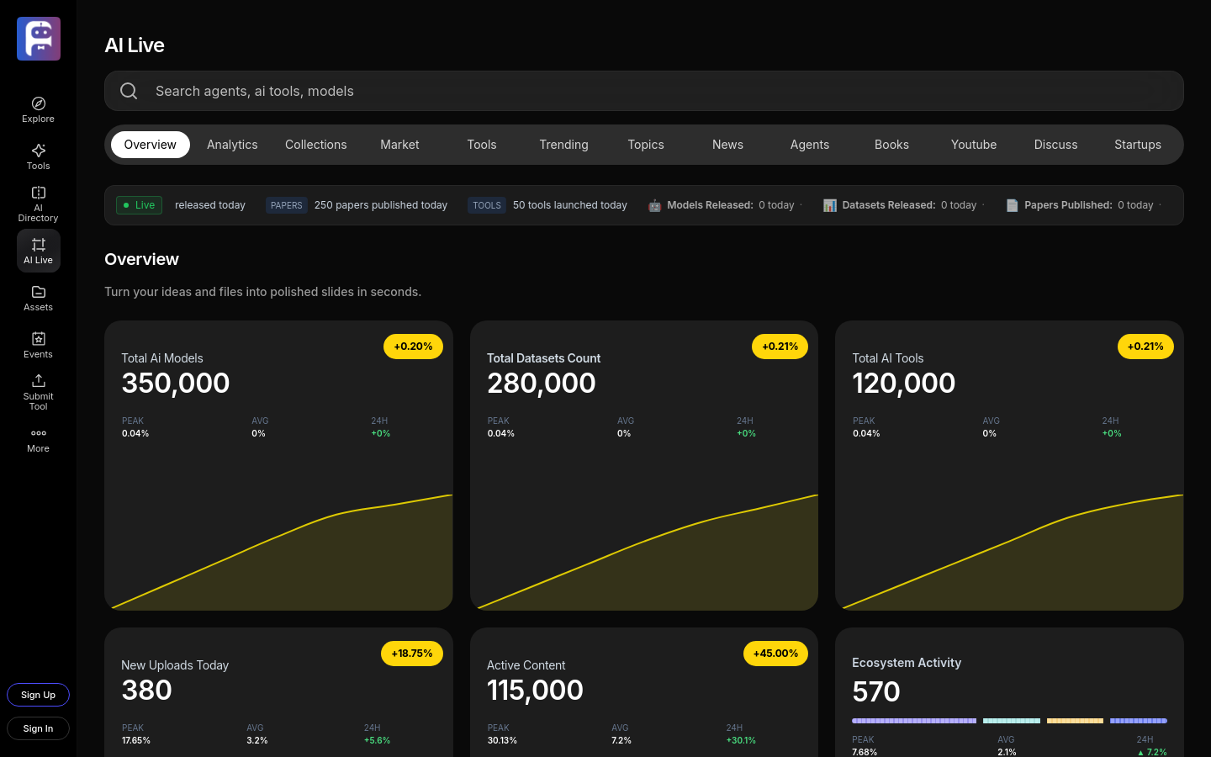Open the Discuss tab
The height and width of the screenshot is (757, 1211).
[1056, 145]
